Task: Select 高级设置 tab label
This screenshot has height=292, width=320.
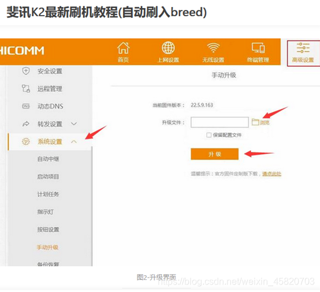Action: pyautogui.click(x=303, y=60)
